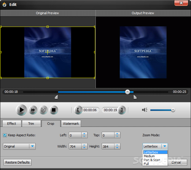Choose Full in the zoom mode list
Viewport: 191px width, 170px height.
point(155,164)
